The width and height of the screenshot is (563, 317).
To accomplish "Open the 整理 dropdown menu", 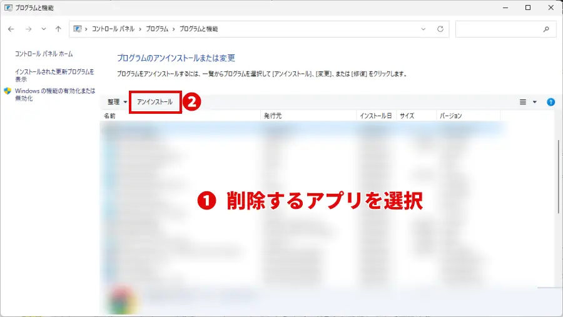I will point(117,102).
